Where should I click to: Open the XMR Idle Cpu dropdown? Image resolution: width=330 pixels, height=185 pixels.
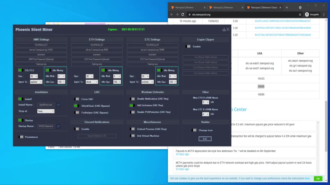[x=61, y=82]
